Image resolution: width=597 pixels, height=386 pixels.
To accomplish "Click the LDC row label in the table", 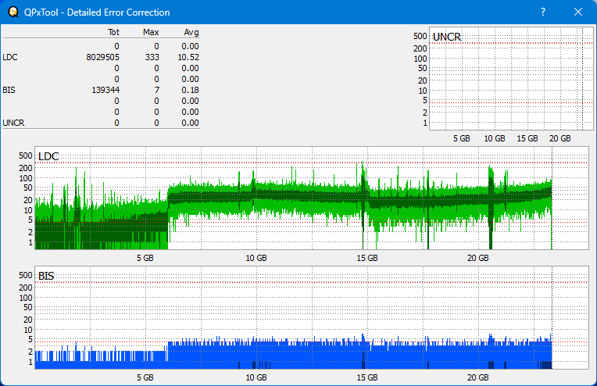I will pos(9,57).
